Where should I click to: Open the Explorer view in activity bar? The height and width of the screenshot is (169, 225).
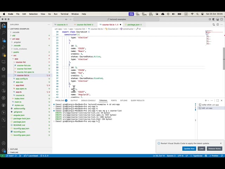point(4,26)
